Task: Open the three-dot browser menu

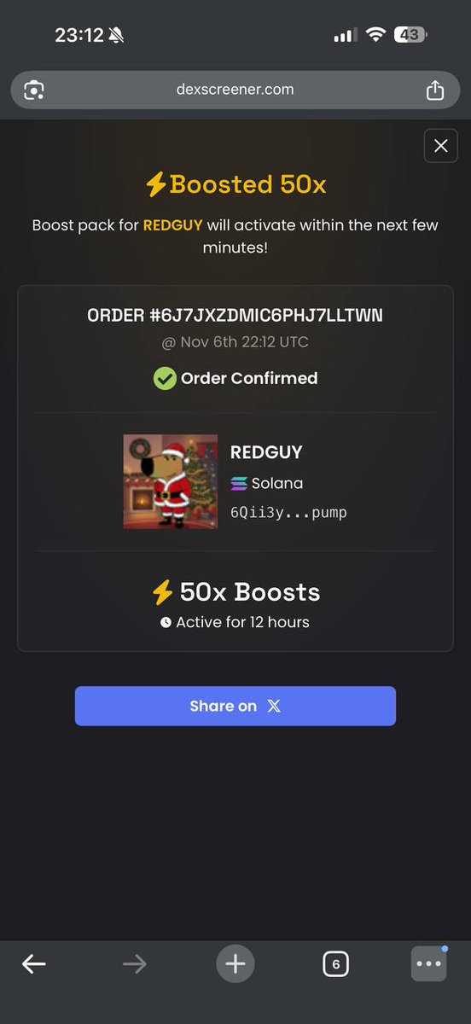Action: [x=428, y=964]
